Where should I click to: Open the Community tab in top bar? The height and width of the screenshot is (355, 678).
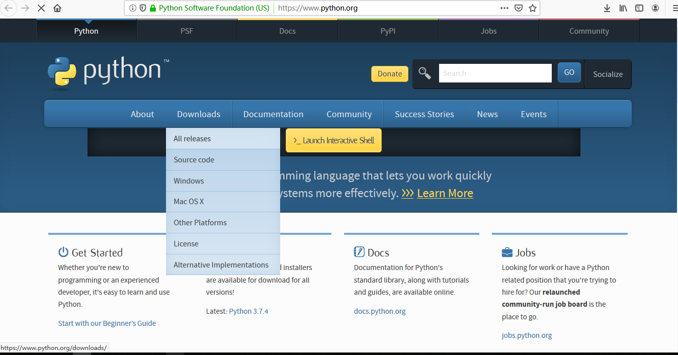pyautogui.click(x=589, y=31)
